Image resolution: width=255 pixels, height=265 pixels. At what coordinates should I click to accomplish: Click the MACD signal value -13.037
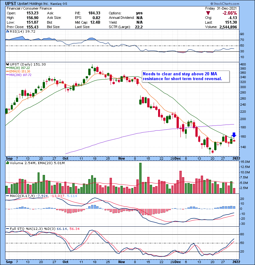(57, 196)
